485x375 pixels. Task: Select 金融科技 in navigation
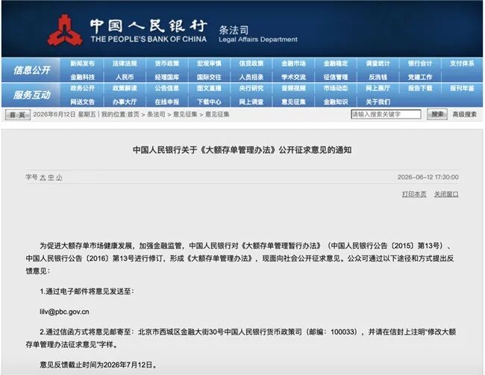coord(82,77)
